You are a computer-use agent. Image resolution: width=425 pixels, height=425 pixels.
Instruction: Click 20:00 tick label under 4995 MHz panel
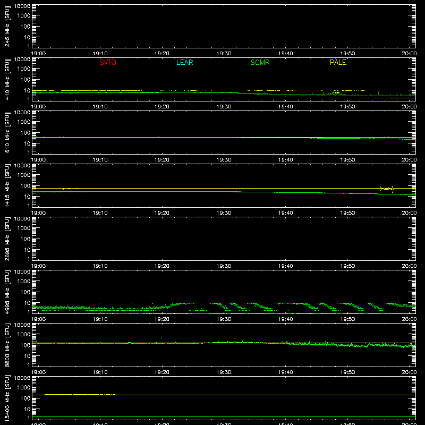pyautogui.click(x=409, y=319)
